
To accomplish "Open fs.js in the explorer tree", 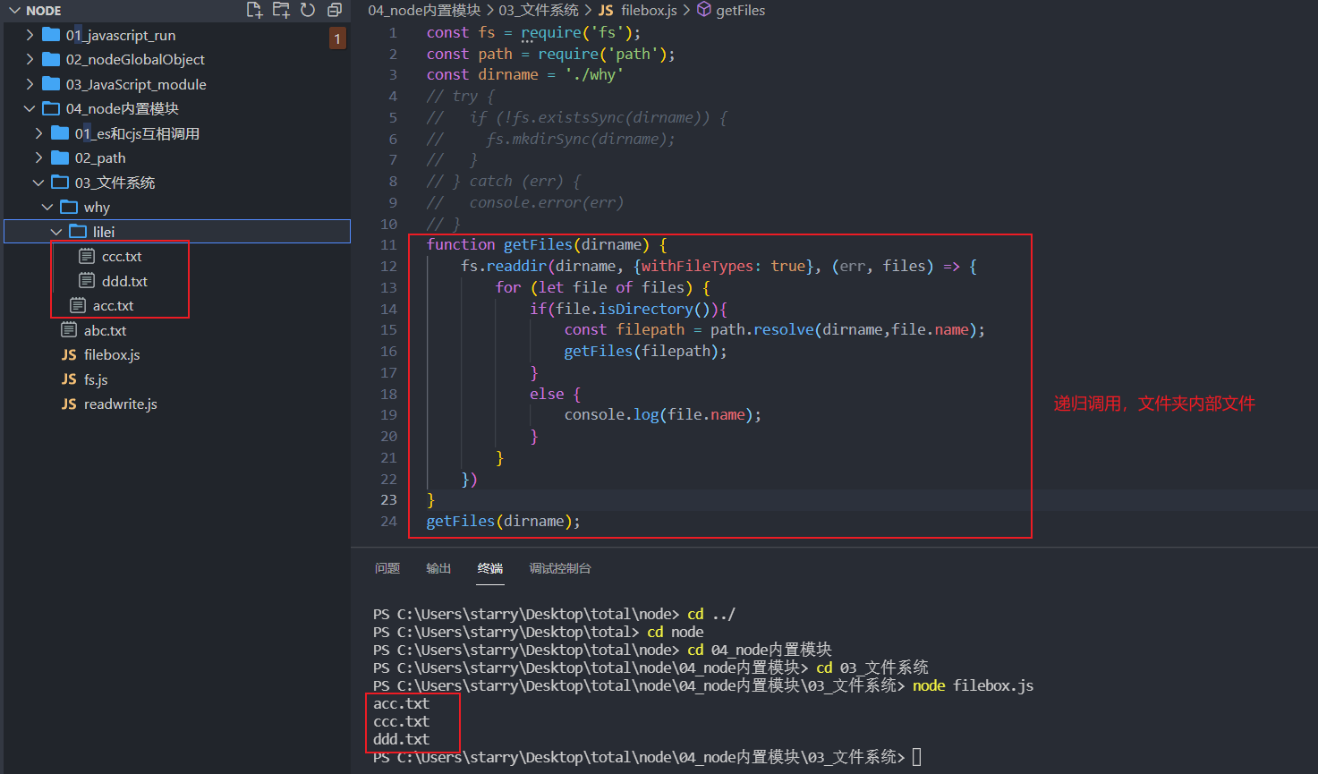I will click(96, 379).
